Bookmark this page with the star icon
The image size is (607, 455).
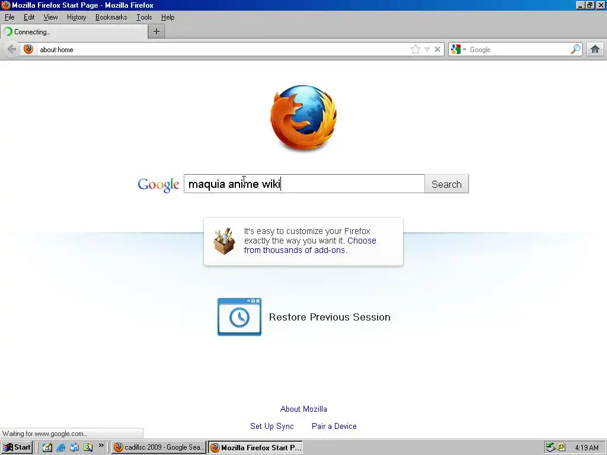pos(416,50)
